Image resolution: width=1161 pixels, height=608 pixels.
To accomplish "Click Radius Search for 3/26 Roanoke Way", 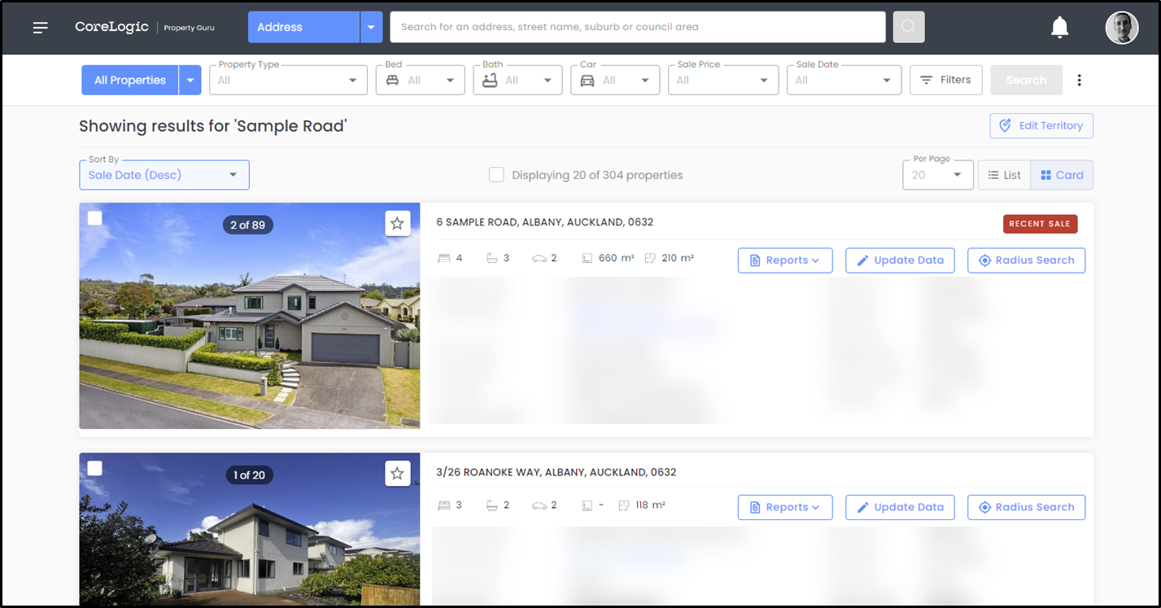I will click(x=1026, y=507).
